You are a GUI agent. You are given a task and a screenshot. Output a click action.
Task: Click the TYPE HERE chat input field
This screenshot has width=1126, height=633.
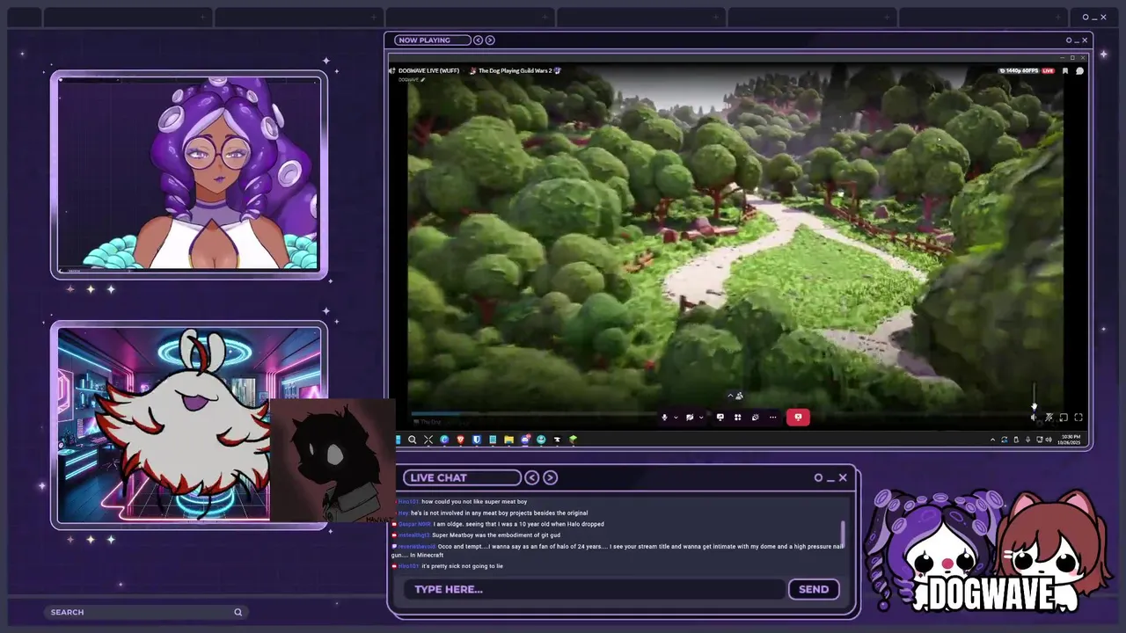(594, 589)
